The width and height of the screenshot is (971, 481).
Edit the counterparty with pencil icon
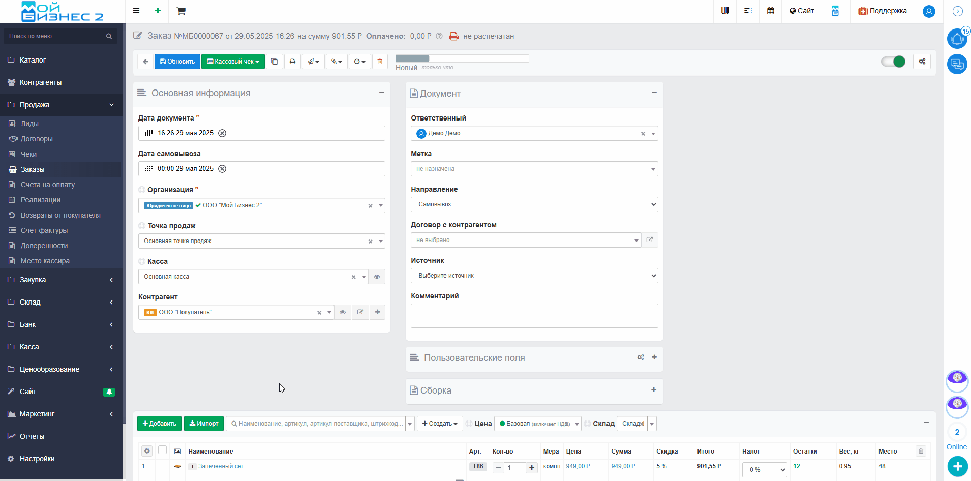360,312
